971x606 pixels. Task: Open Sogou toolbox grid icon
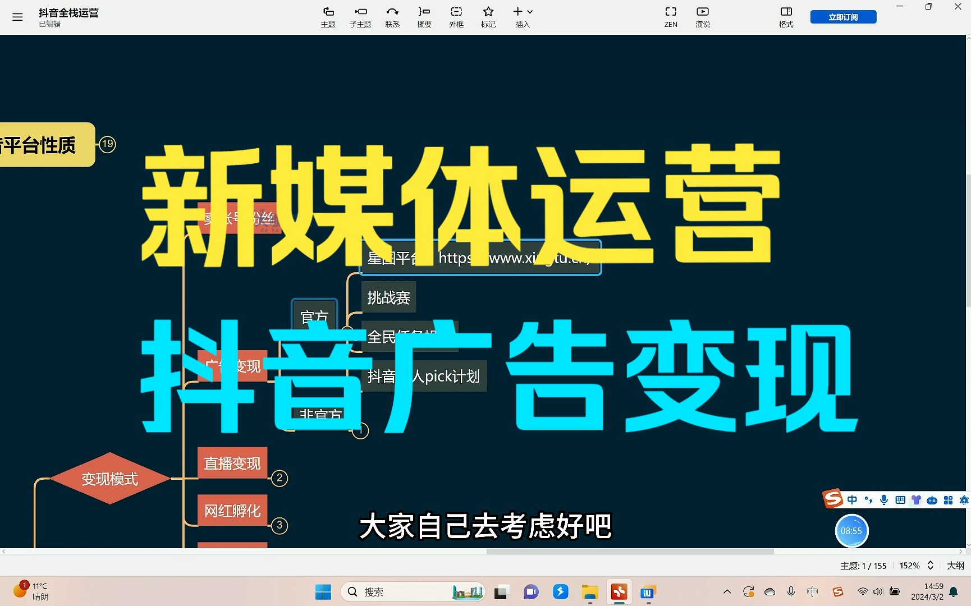[948, 500]
